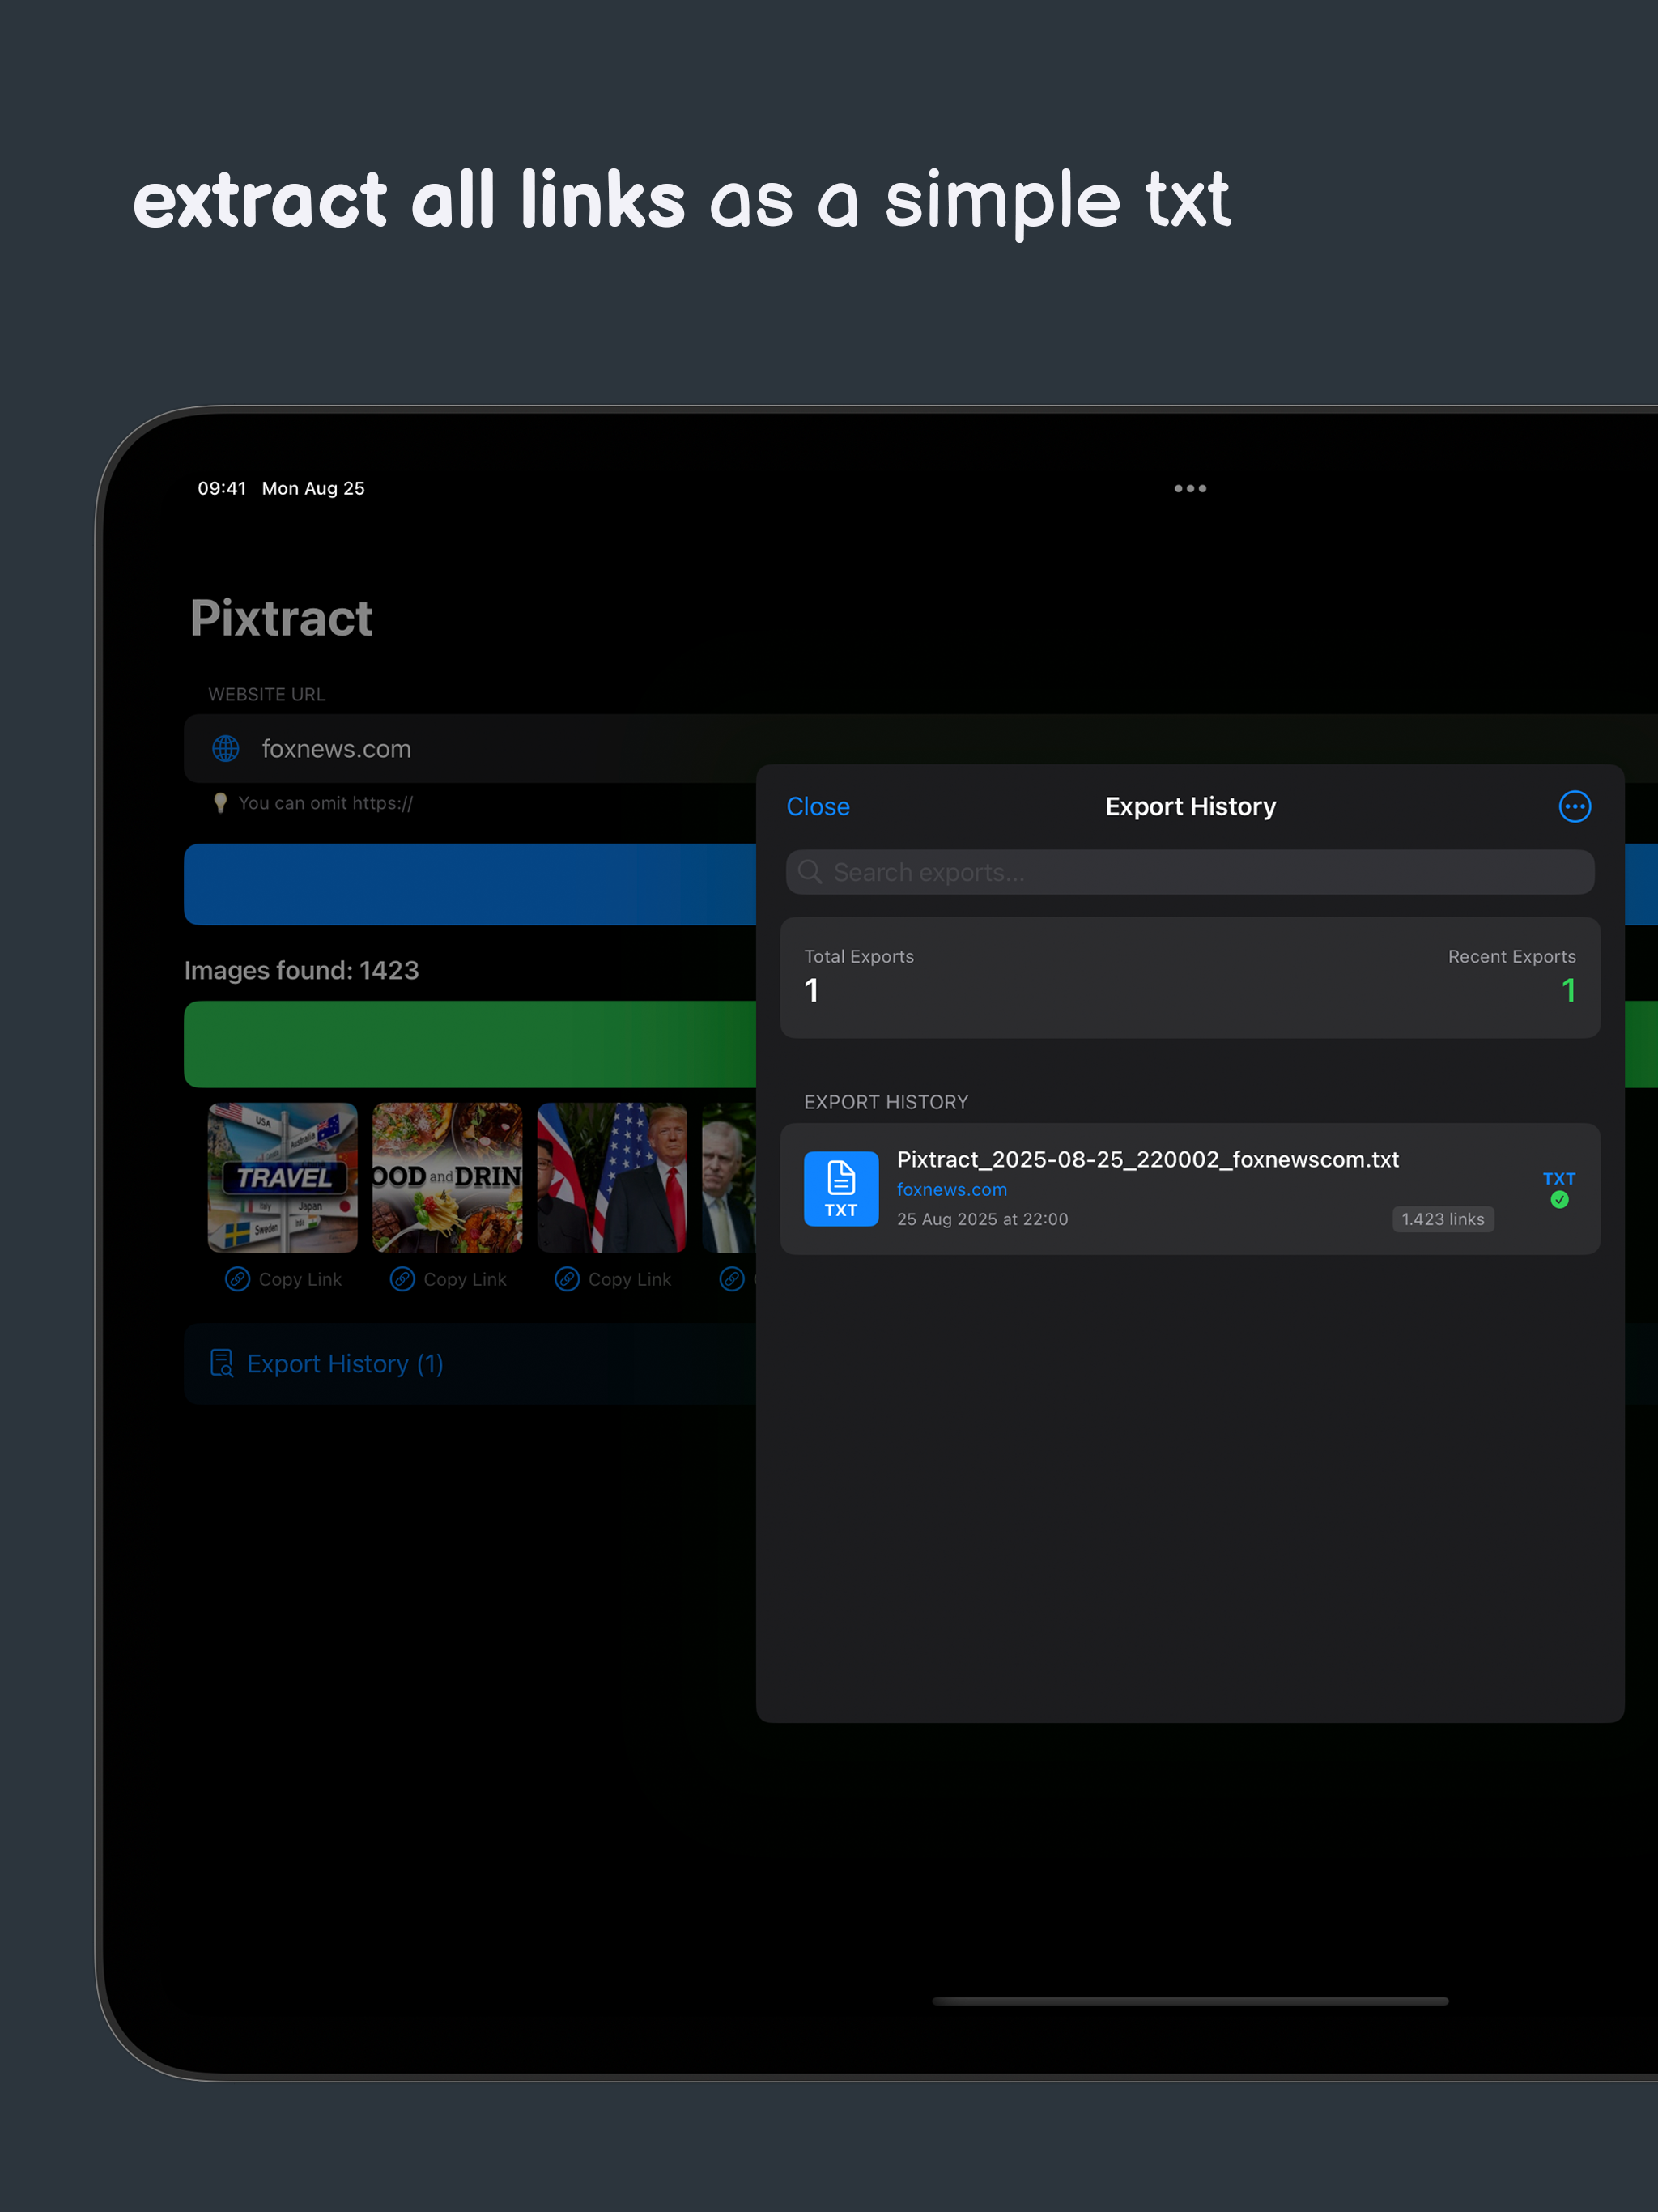Viewport: 1658px width, 2212px height.
Task: Click the Export History document icon
Action: [x=221, y=1364]
